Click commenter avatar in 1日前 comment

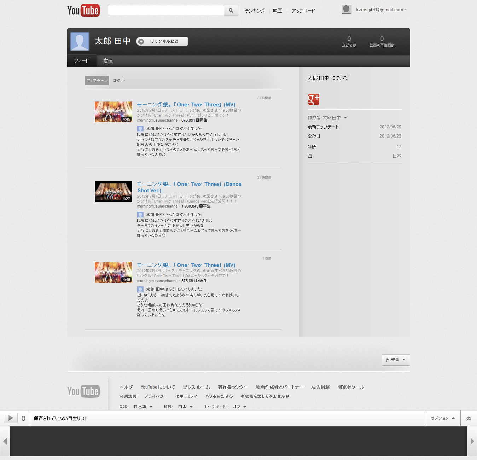pos(140,289)
